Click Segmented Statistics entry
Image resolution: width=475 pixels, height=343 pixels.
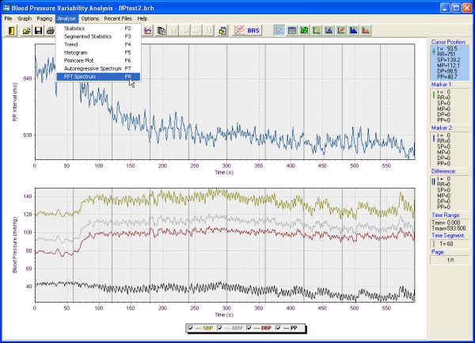coord(87,36)
